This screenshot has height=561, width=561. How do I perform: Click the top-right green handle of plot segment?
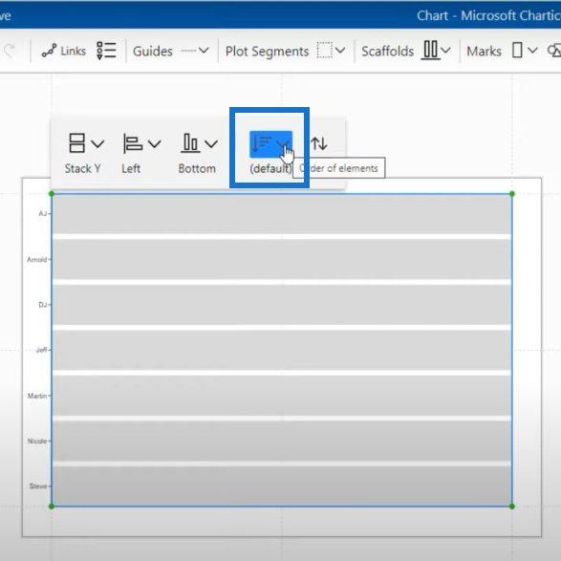coord(512,194)
